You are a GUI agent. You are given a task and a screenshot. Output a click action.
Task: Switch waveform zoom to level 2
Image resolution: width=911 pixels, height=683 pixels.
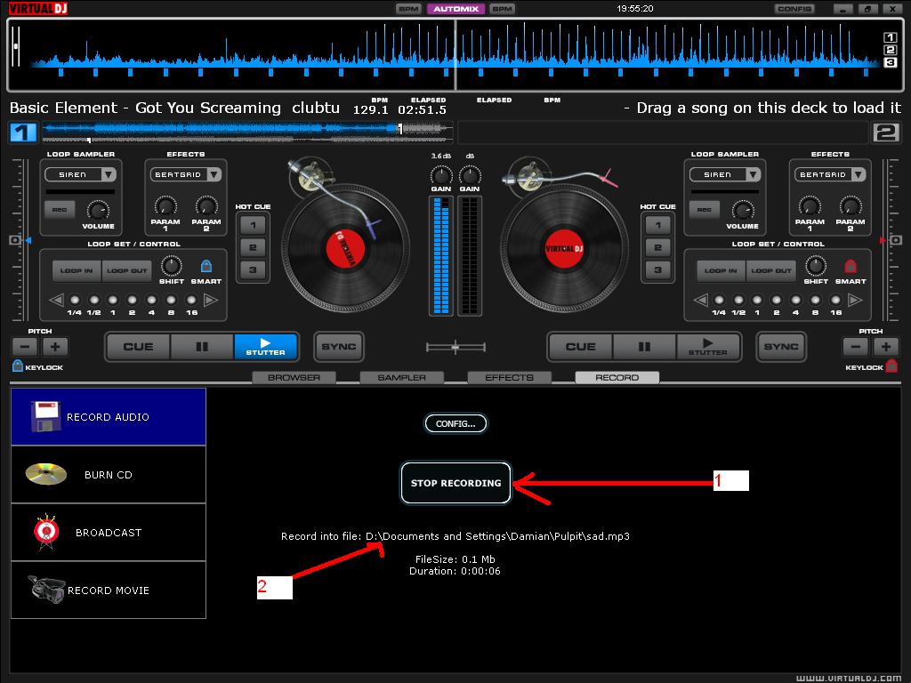point(890,50)
